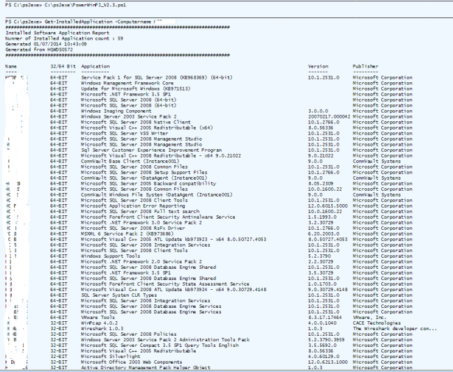Click the 'Appication' column header
Image resolution: width=453 pixels, height=372 pixels.
(95, 66)
